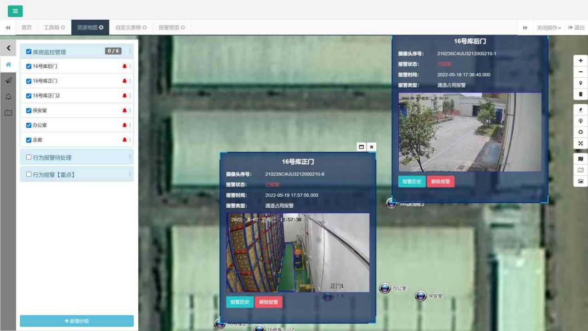Image resolution: width=588 pixels, height=331 pixels.
Task: Open the bell icon in left sidebar
Action: point(8,97)
